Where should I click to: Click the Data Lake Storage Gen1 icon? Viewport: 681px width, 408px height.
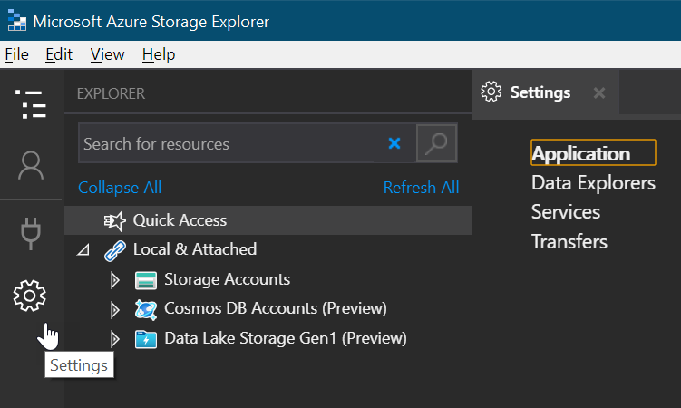click(x=145, y=339)
